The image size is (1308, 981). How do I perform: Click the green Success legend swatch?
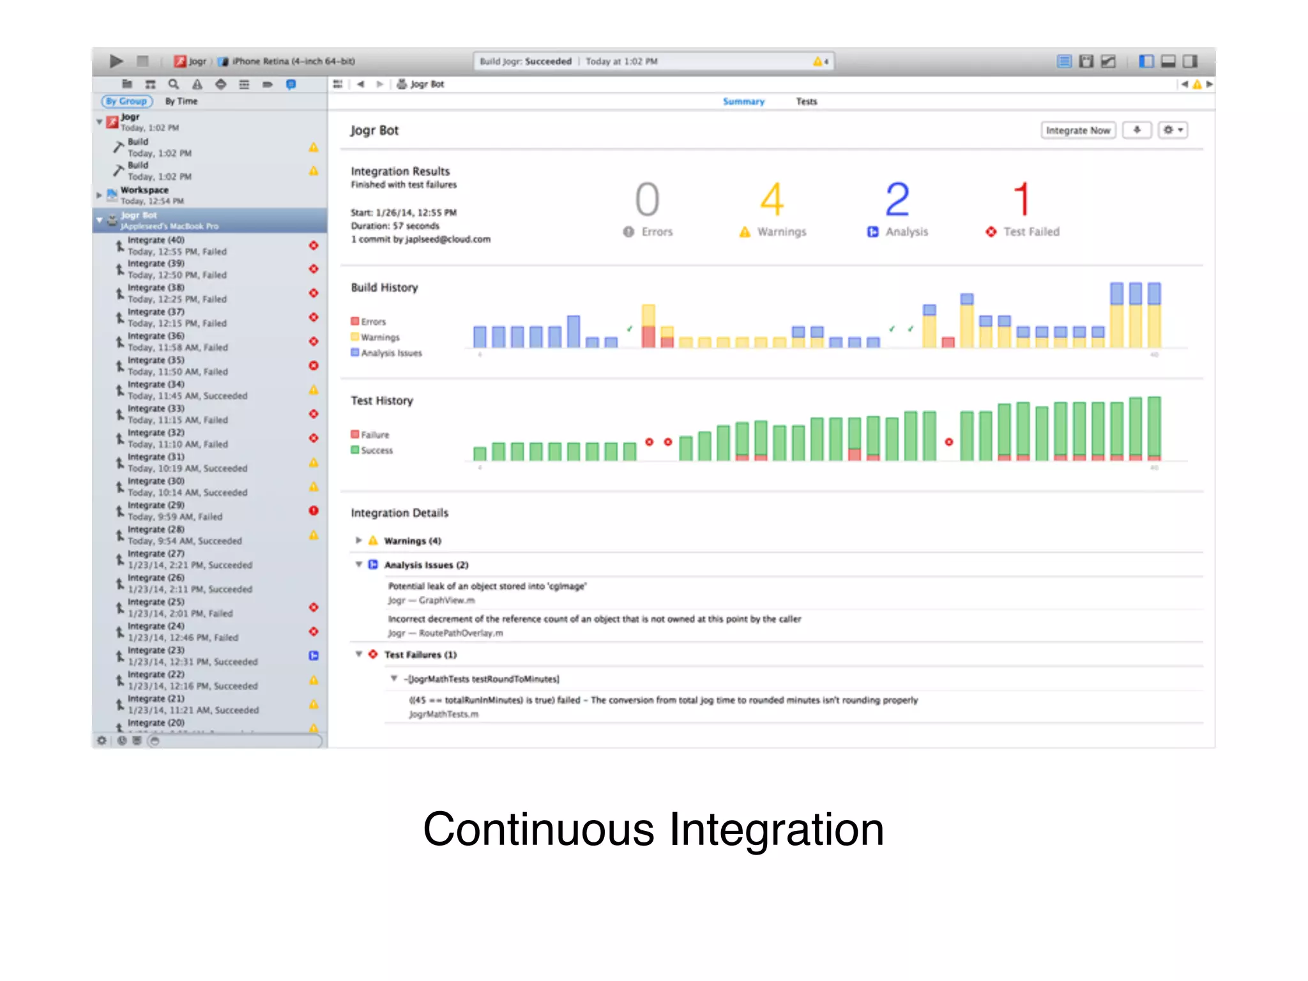click(x=354, y=450)
